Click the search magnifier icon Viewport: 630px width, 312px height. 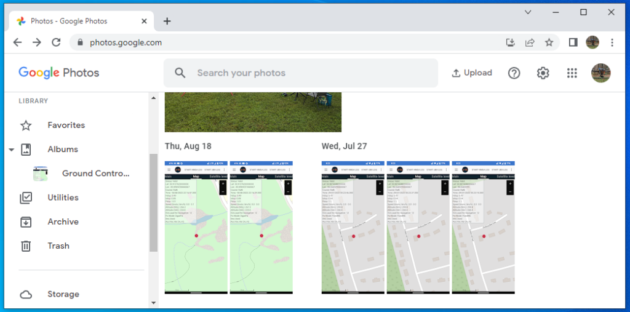[180, 73]
